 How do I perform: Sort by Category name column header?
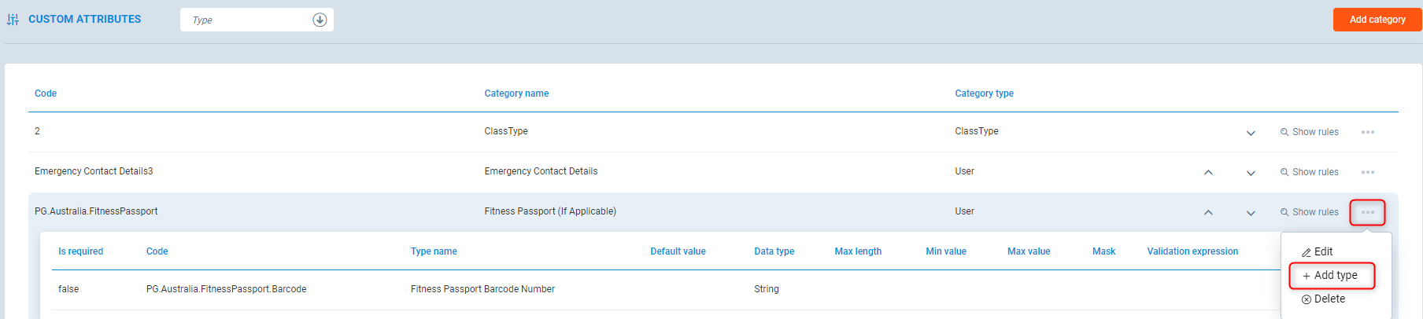516,93
